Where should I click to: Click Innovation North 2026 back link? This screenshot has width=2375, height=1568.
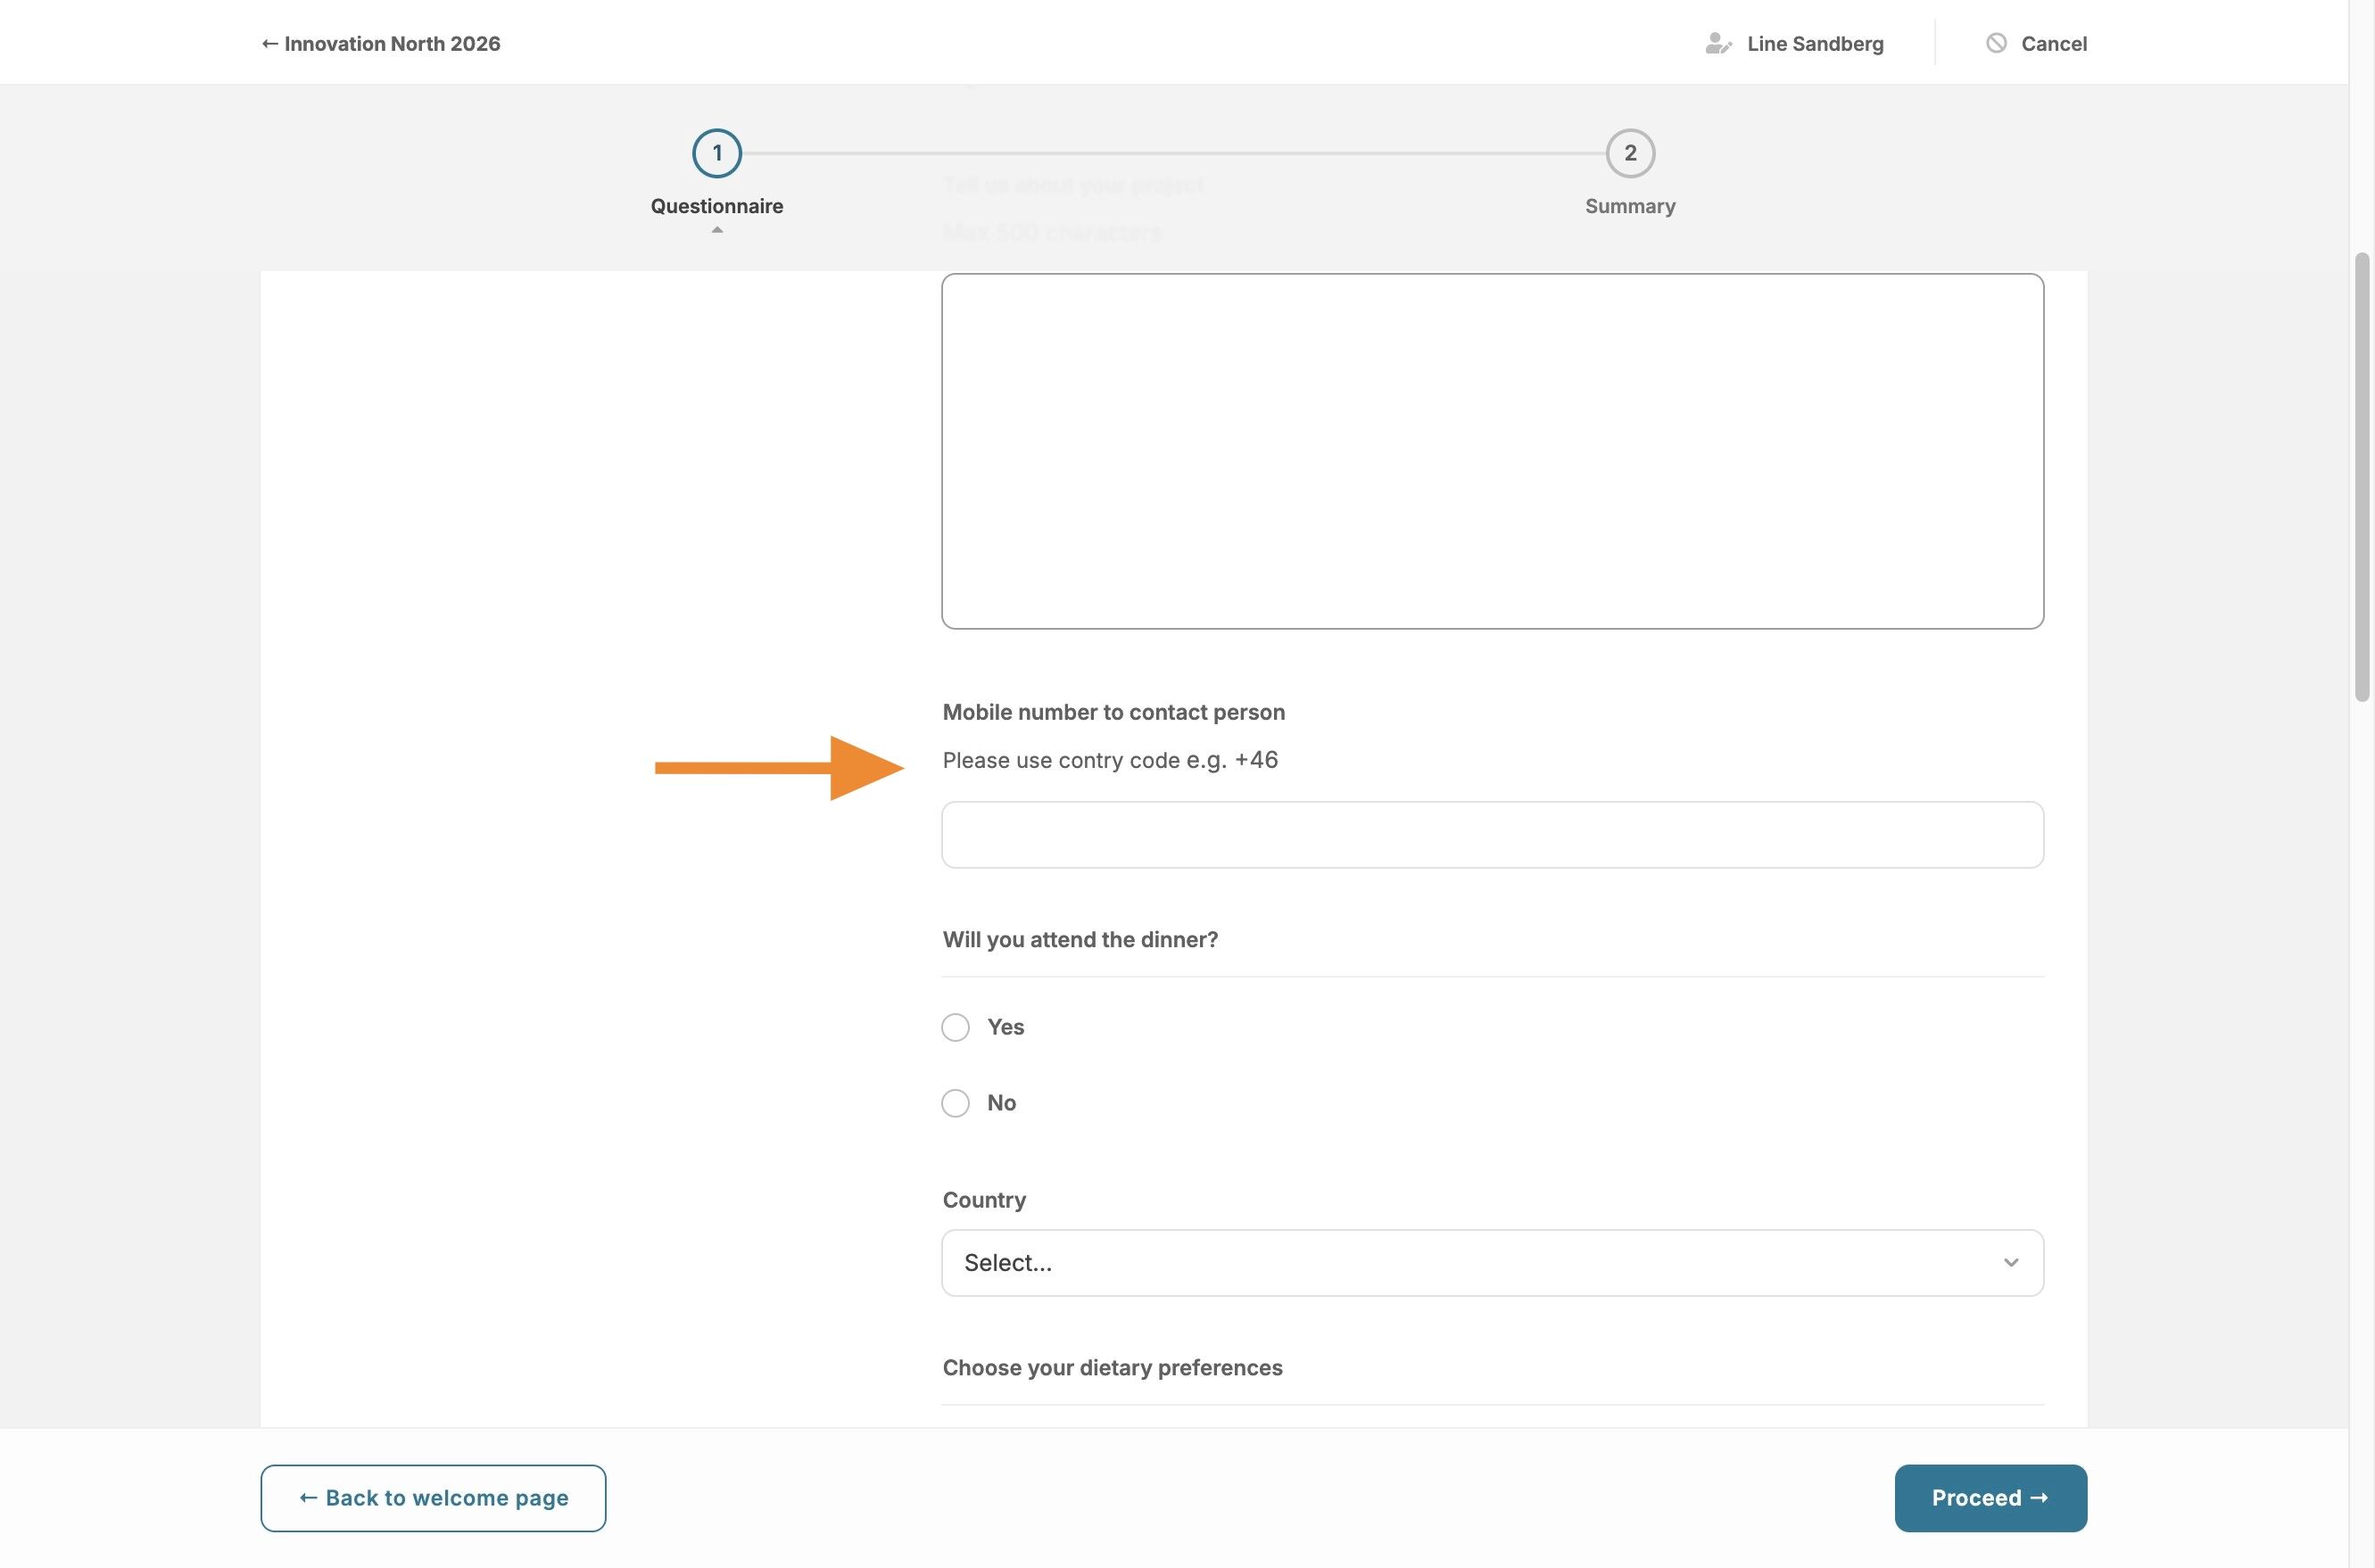click(381, 43)
